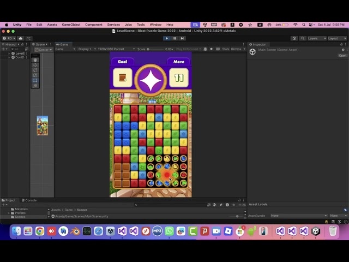Click the Hierarchy search field
The height and width of the screenshot is (262, 349).
(x=17, y=49)
